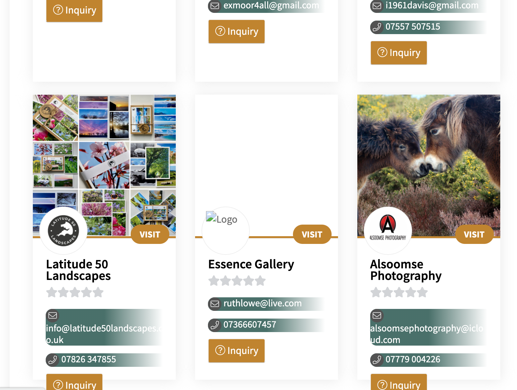517x390 pixels.
Task: Open the Latitude 50 photo collage thumbnail
Action: pyautogui.click(x=104, y=165)
